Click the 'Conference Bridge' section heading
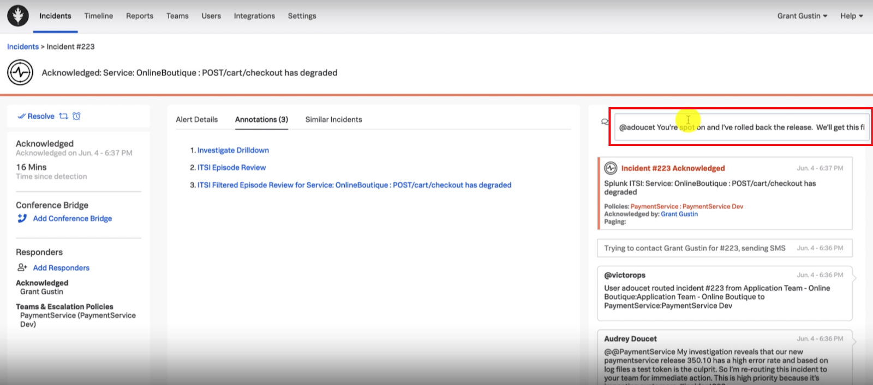The height and width of the screenshot is (385, 873). (52, 205)
